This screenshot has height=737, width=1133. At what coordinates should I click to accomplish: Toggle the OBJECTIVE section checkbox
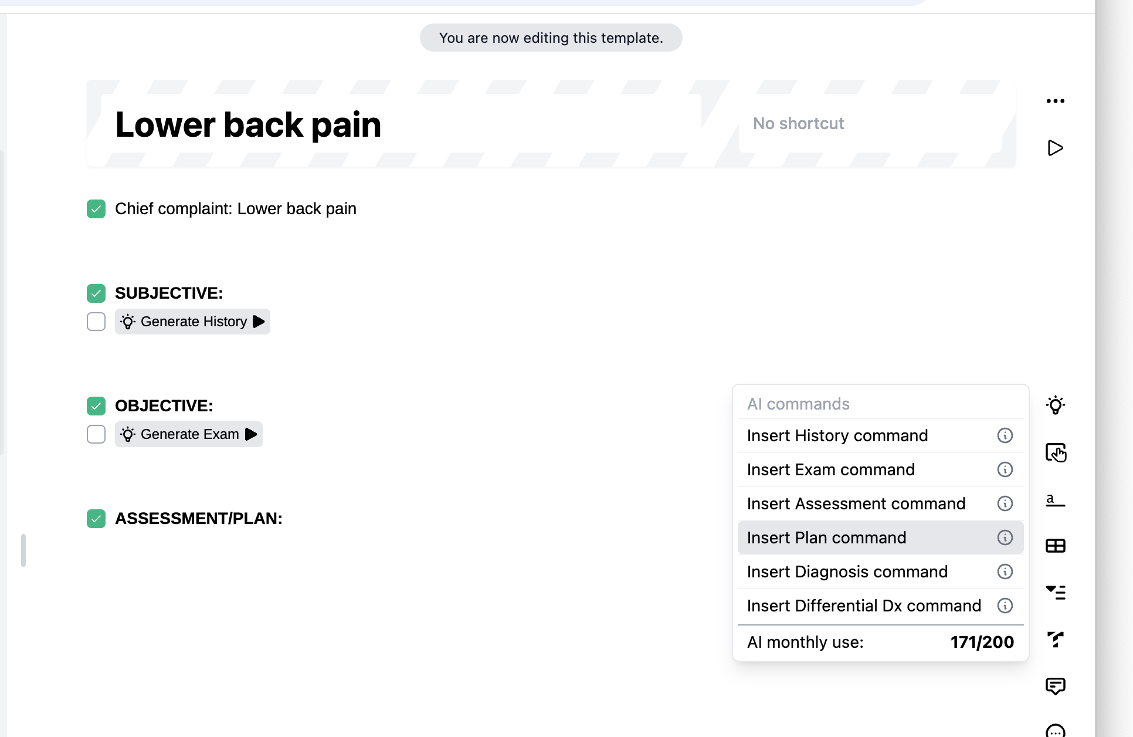coord(96,405)
